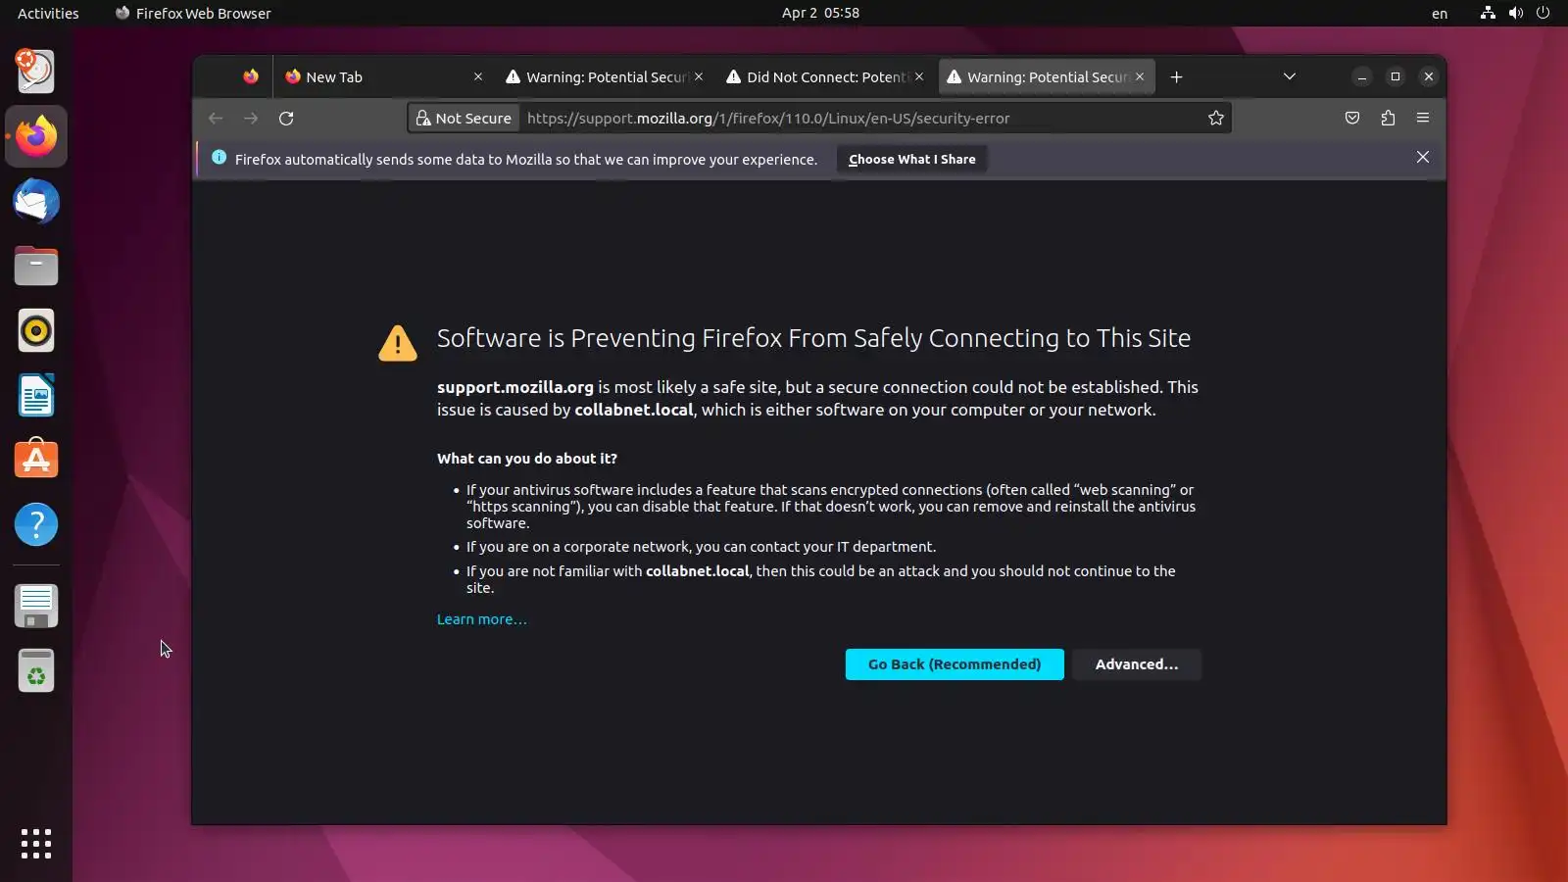Click the heading 'Software is Preventing Firefox' text
This screenshot has height=882, width=1568.
tap(813, 338)
